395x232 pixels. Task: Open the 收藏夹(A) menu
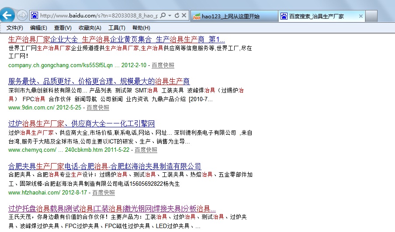90,28
